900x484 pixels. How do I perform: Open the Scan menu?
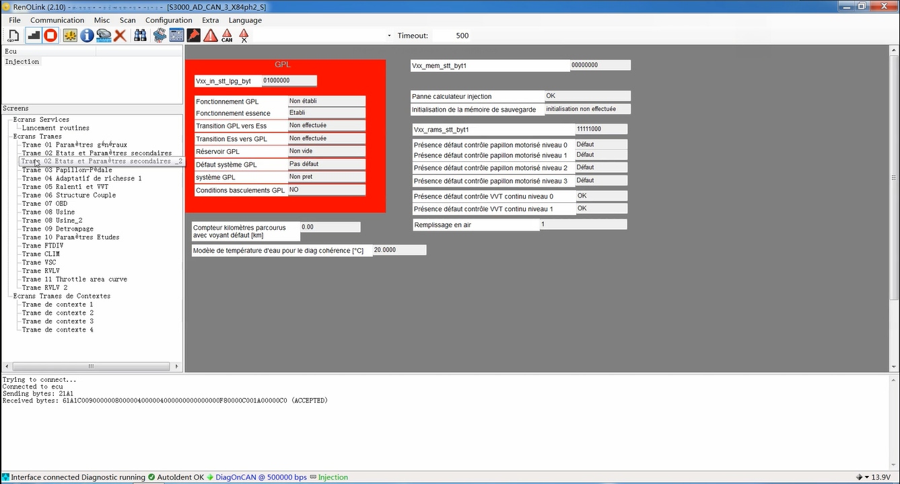pos(128,20)
